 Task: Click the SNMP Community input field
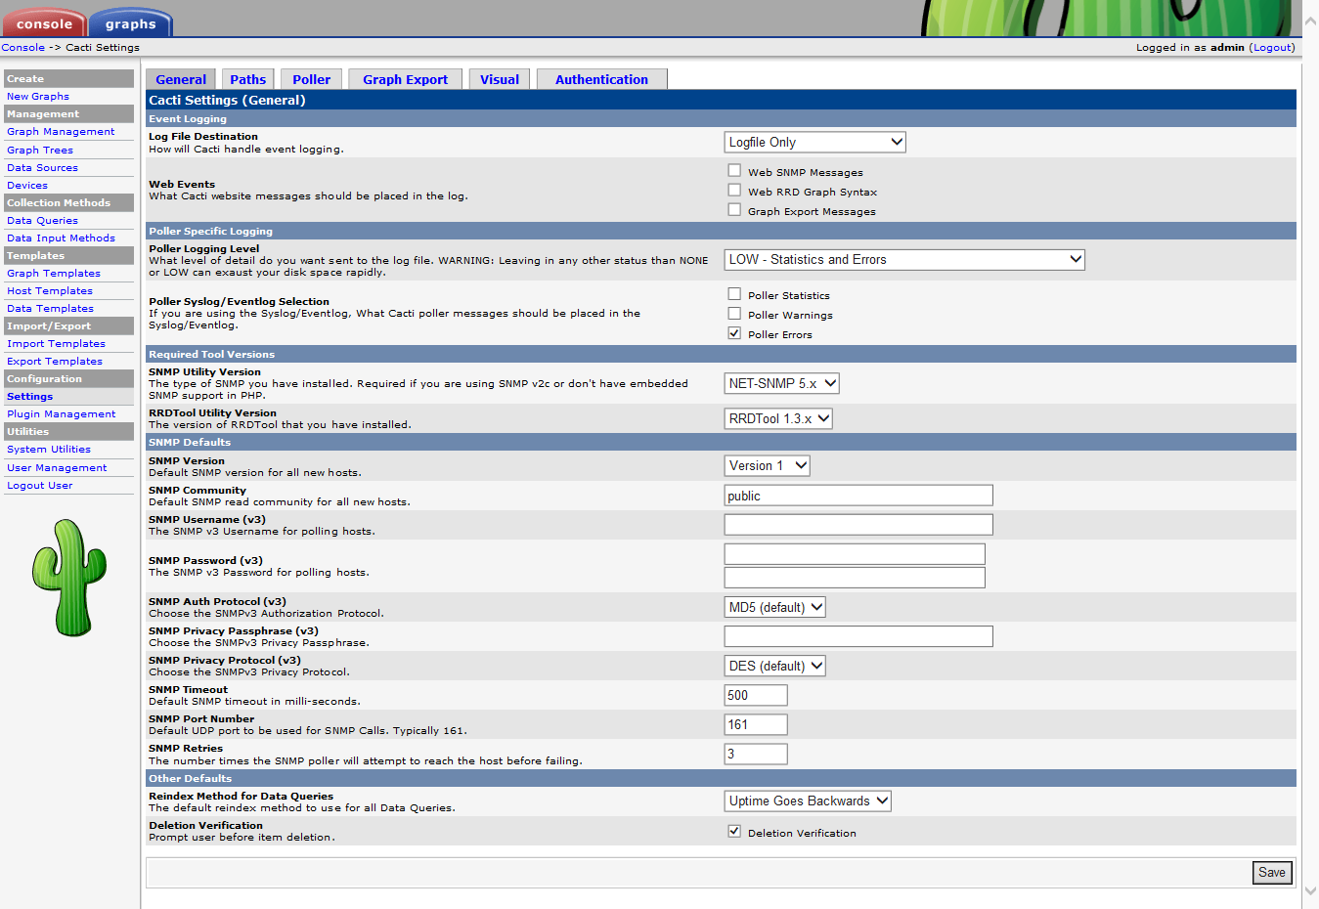(x=858, y=496)
